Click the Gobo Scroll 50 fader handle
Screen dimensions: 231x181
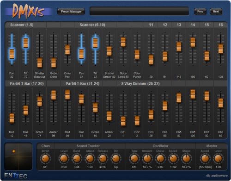click(123, 42)
